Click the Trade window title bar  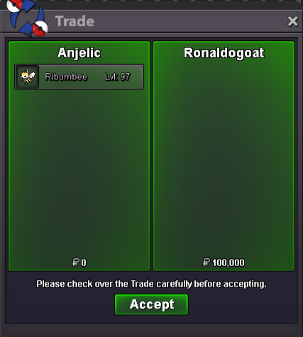pyautogui.click(x=151, y=21)
